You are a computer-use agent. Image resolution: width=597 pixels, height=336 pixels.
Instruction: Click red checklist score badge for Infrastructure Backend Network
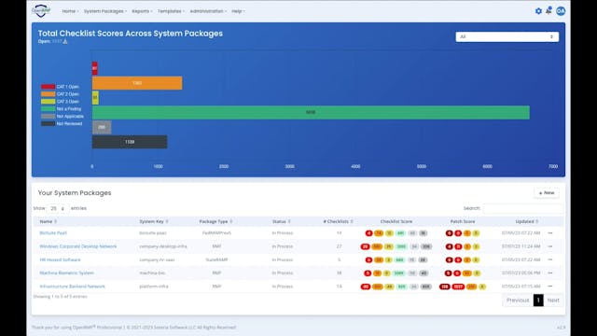[366, 287]
